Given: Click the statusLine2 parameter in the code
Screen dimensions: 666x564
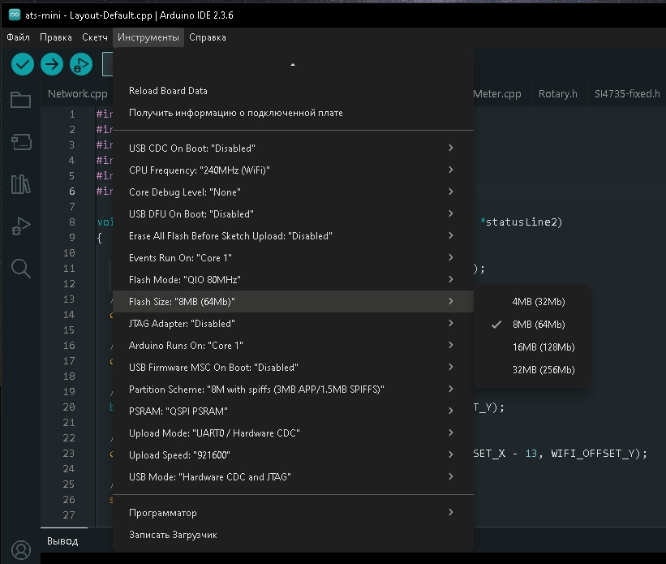Looking at the screenshot, I should point(521,222).
